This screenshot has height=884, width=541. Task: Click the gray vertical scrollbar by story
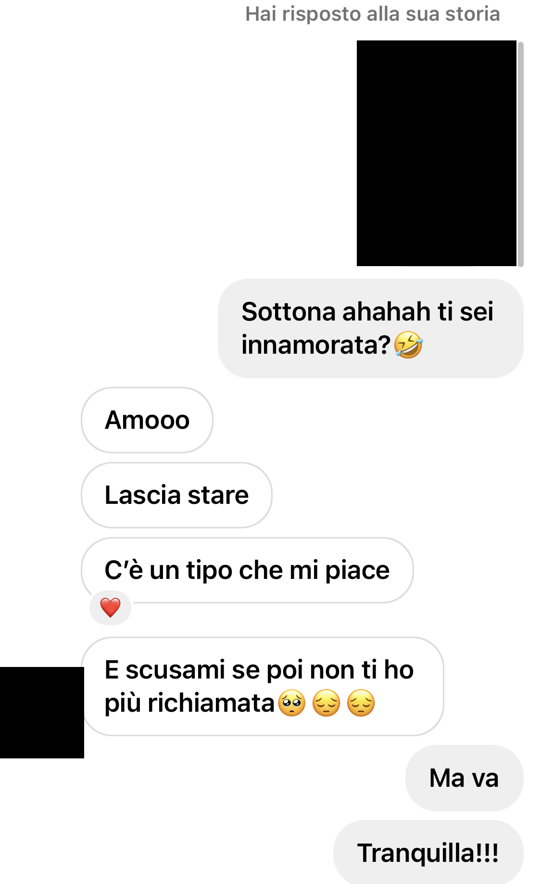pyautogui.click(x=520, y=154)
